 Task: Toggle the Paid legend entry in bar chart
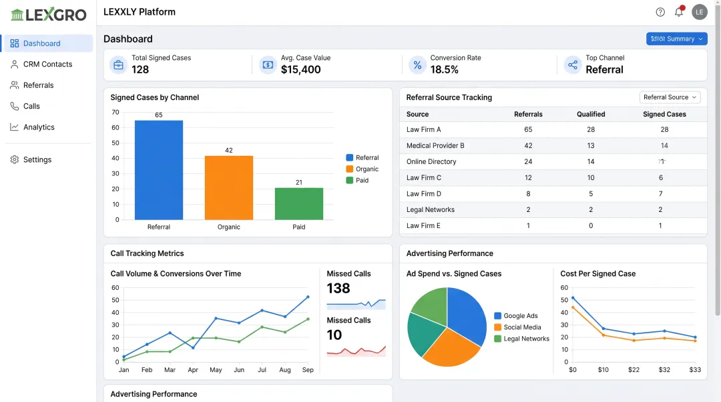pyautogui.click(x=357, y=180)
